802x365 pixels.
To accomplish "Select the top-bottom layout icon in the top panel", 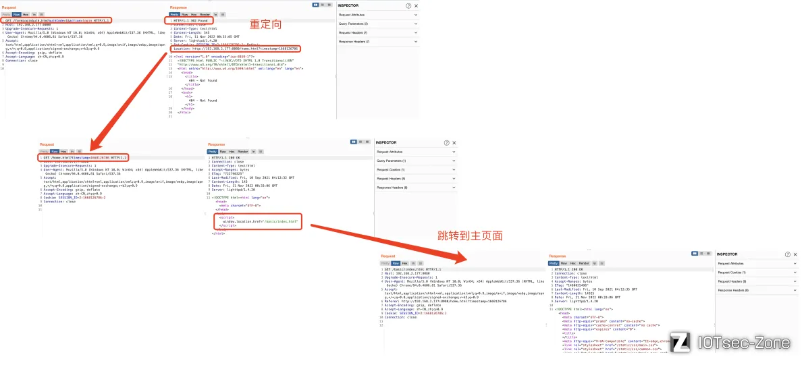I will point(323,5).
